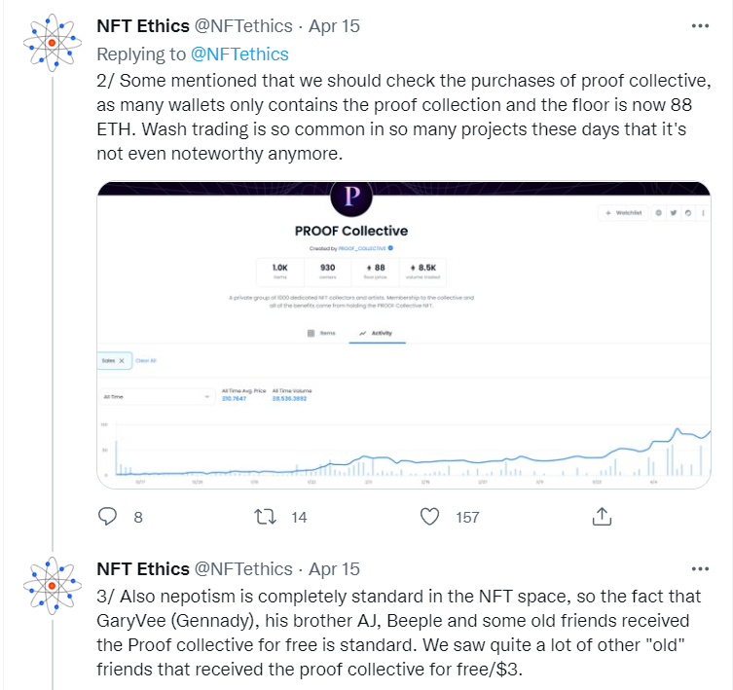733x690 pixels.
Task: Click the Clear All filters link
Action: pos(145,360)
